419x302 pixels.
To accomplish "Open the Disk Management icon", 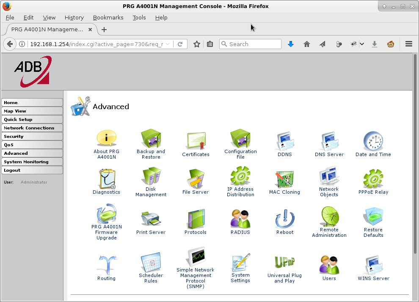I will [151, 176].
